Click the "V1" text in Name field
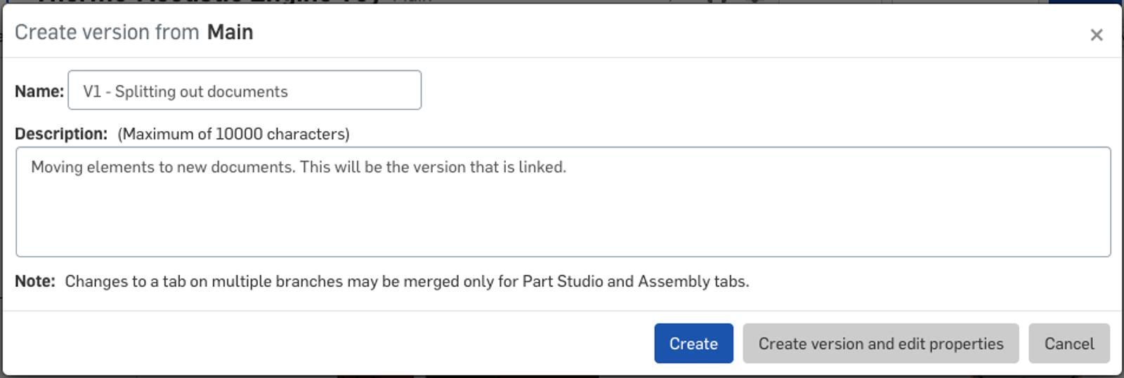This screenshot has height=378, width=1124. 92,92
